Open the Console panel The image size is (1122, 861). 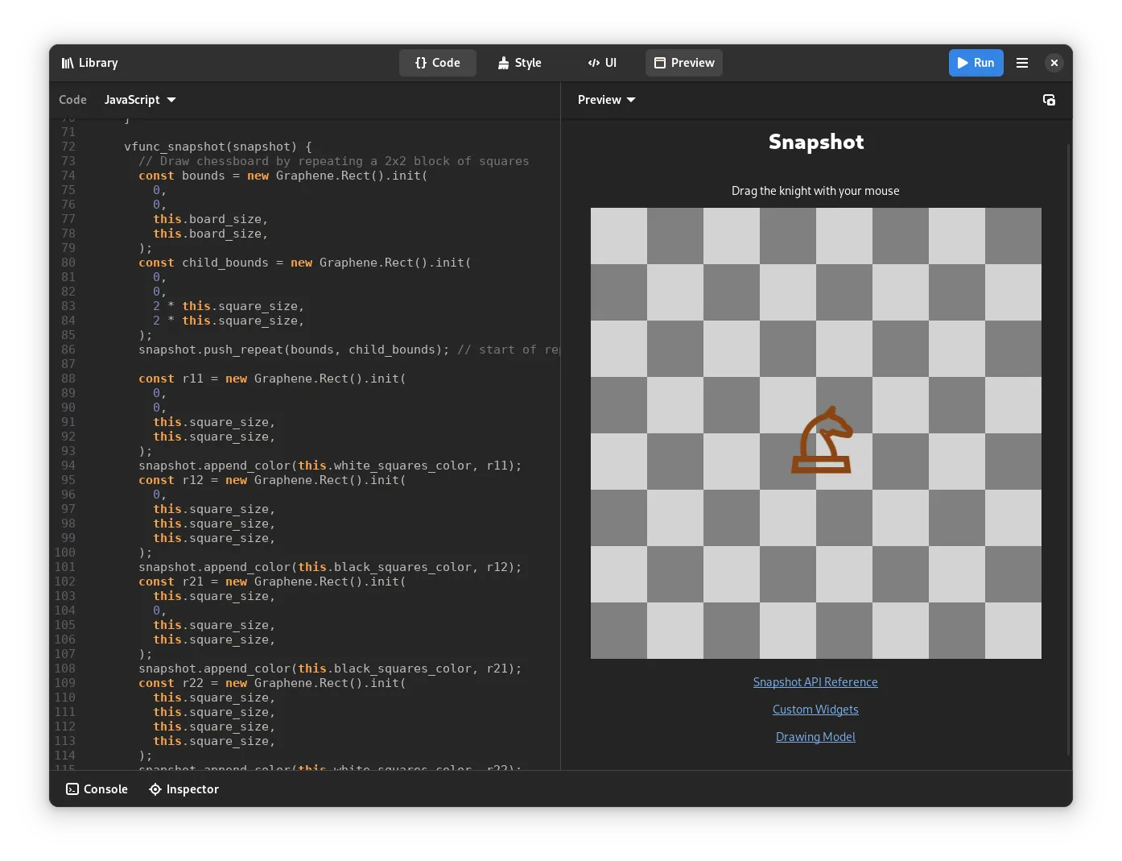click(97, 789)
